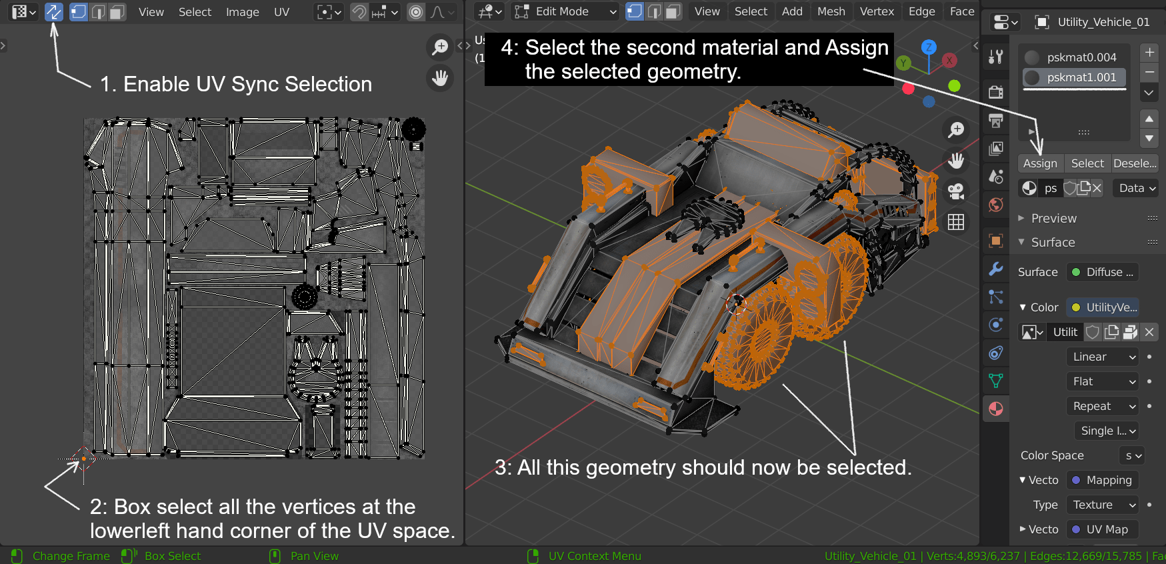Open the Output properties tab
This screenshot has height=564, width=1166.
click(996, 121)
